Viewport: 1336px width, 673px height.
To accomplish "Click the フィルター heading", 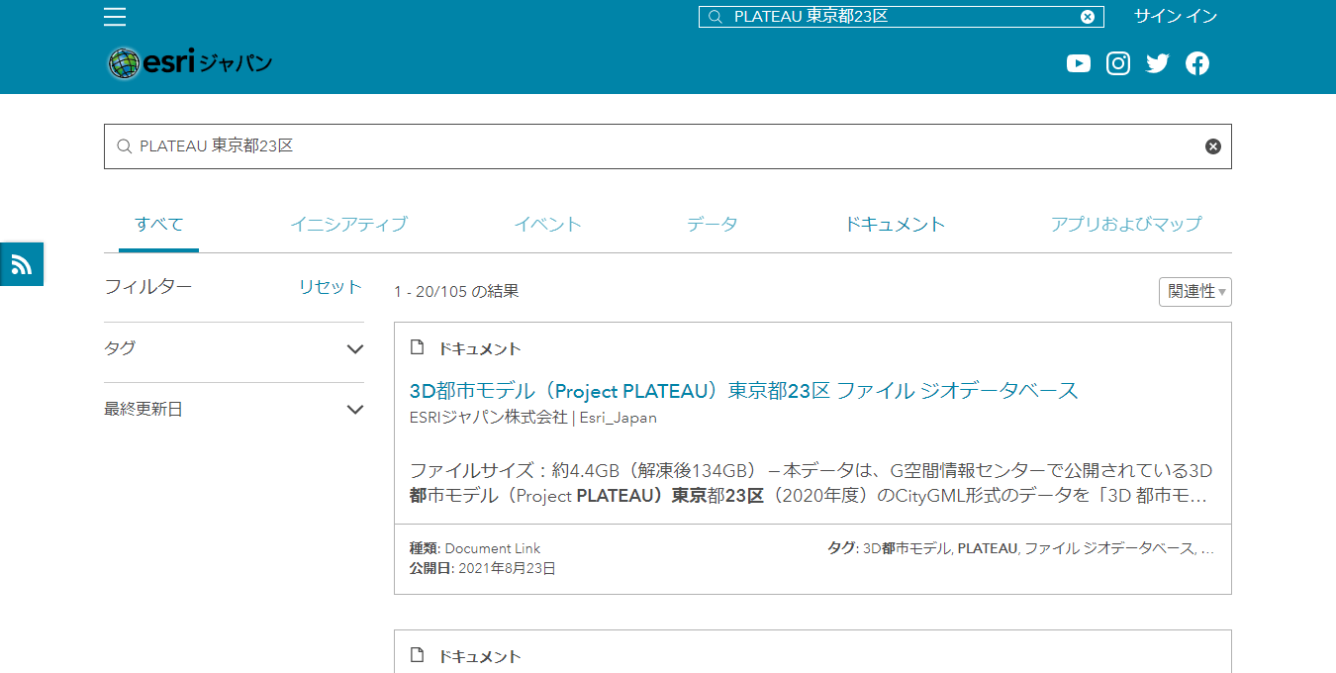I will (x=148, y=287).
